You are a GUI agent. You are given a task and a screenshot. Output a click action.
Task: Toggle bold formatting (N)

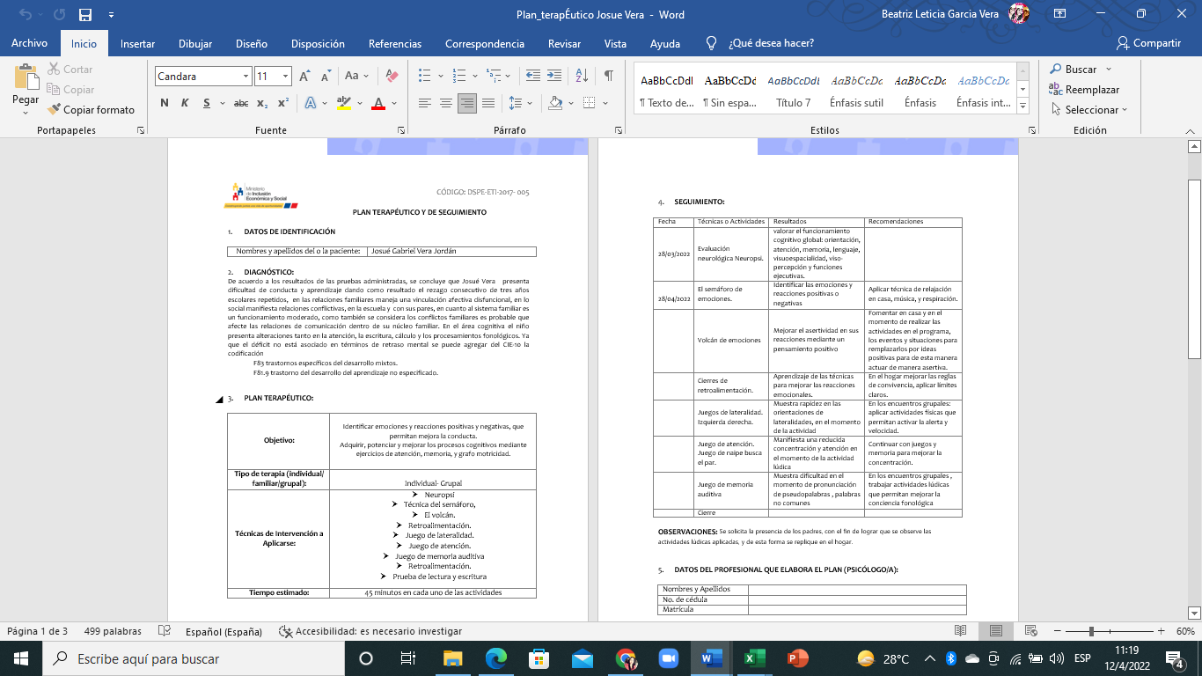[x=164, y=103]
